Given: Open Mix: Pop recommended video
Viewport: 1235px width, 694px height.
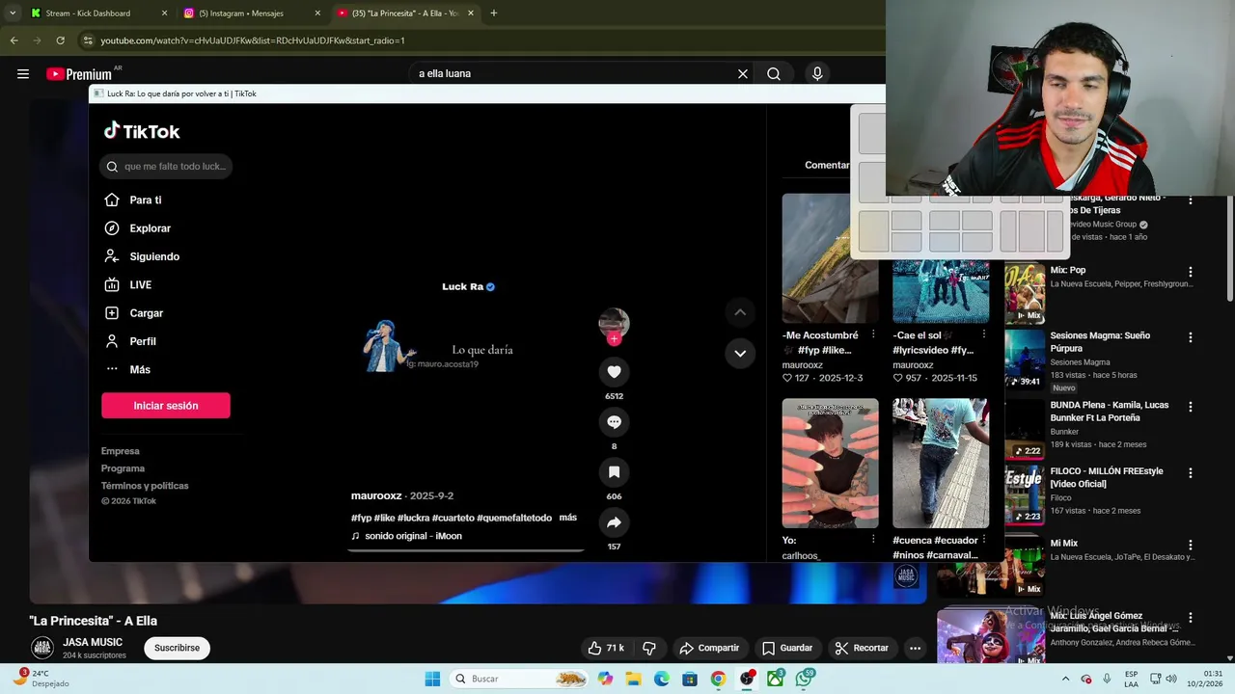Looking at the screenshot, I should tap(1068, 271).
